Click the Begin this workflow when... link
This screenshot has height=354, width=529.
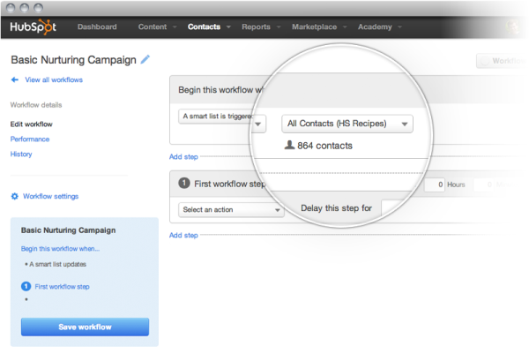(60, 249)
